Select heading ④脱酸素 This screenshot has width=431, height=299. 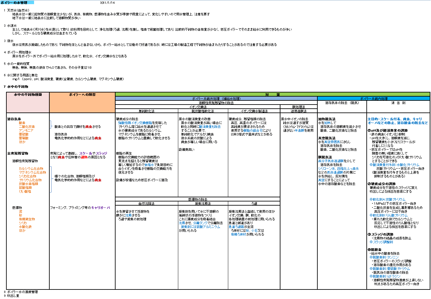click(374, 250)
